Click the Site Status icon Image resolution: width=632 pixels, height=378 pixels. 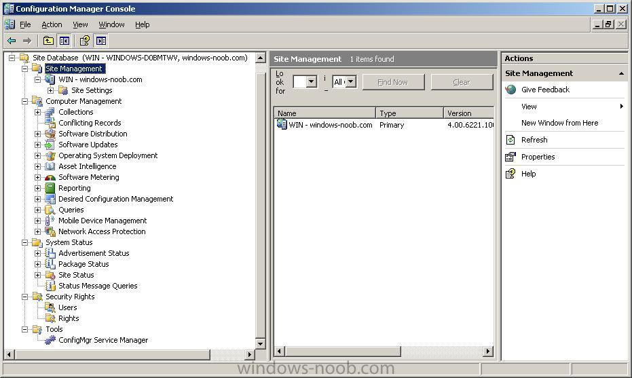pyautogui.click(x=50, y=276)
